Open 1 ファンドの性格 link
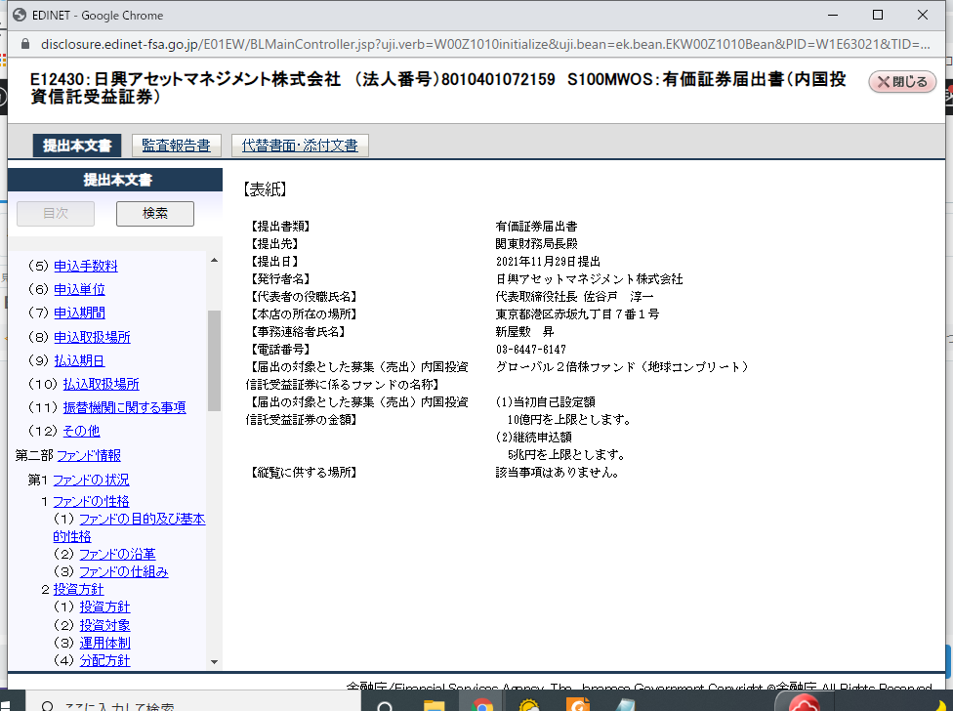The width and height of the screenshot is (953, 711). pyautogui.click(x=91, y=501)
